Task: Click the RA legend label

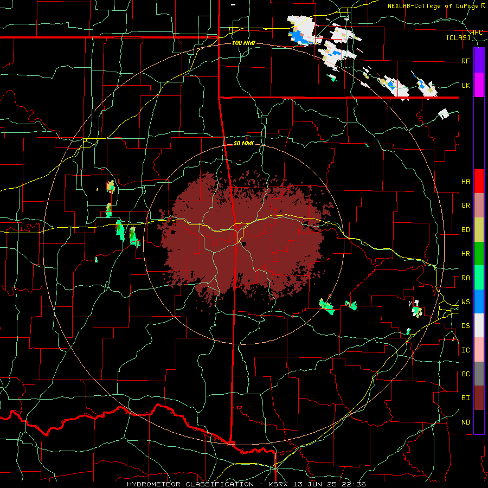Action: click(465, 278)
